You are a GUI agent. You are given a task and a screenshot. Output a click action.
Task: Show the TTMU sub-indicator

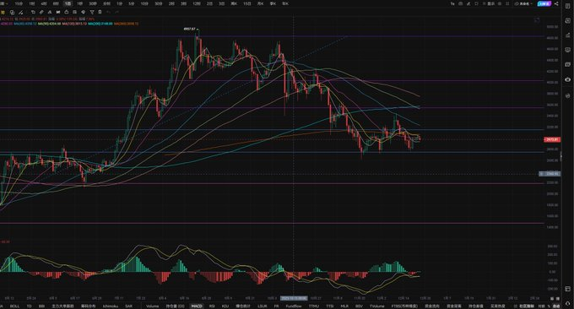(x=314, y=306)
